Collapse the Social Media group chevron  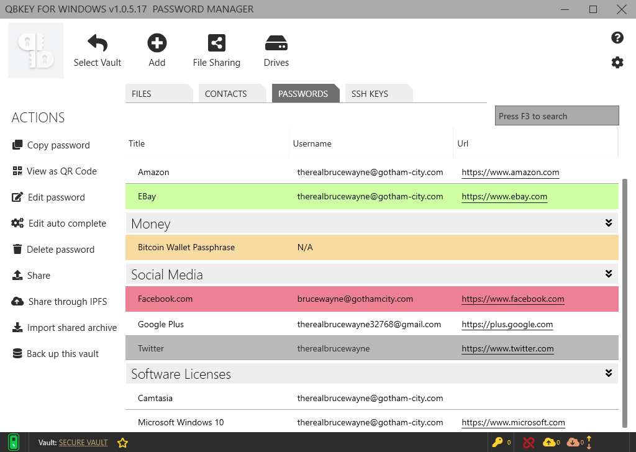[x=609, y=274]
